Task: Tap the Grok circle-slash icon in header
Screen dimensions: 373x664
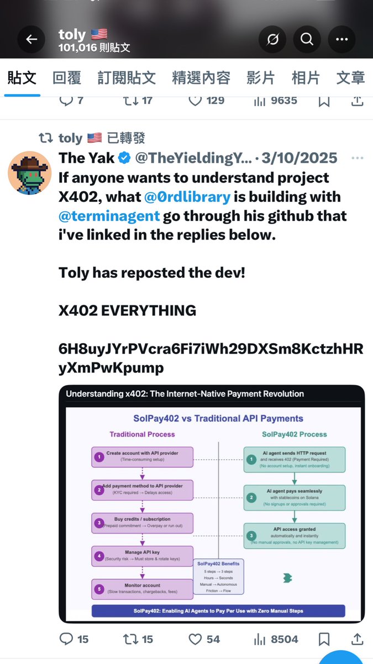Action: tap(271, 40)
